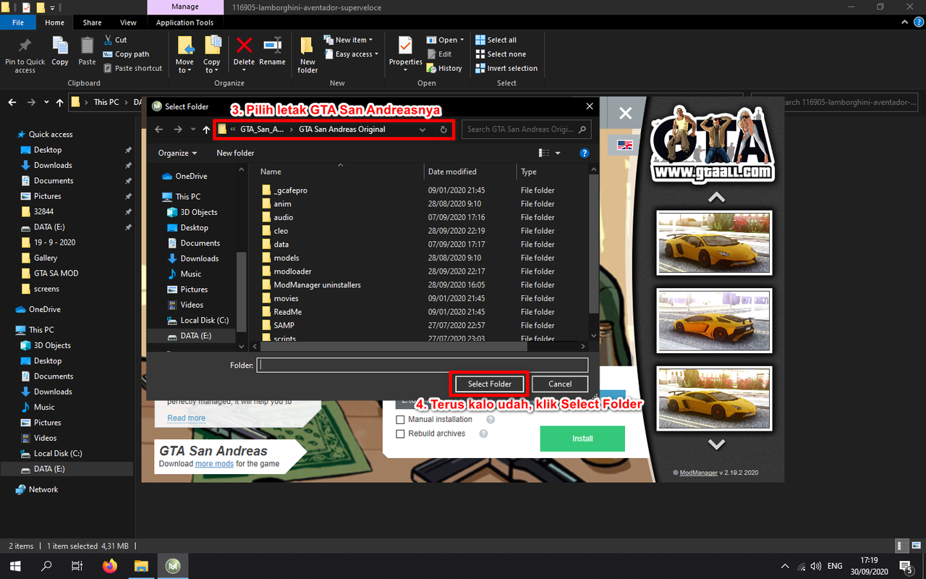Click the ModManager link at the bottom
Image resolution: width=926 pixels, height=579 pixels.
tap(699, 473)
